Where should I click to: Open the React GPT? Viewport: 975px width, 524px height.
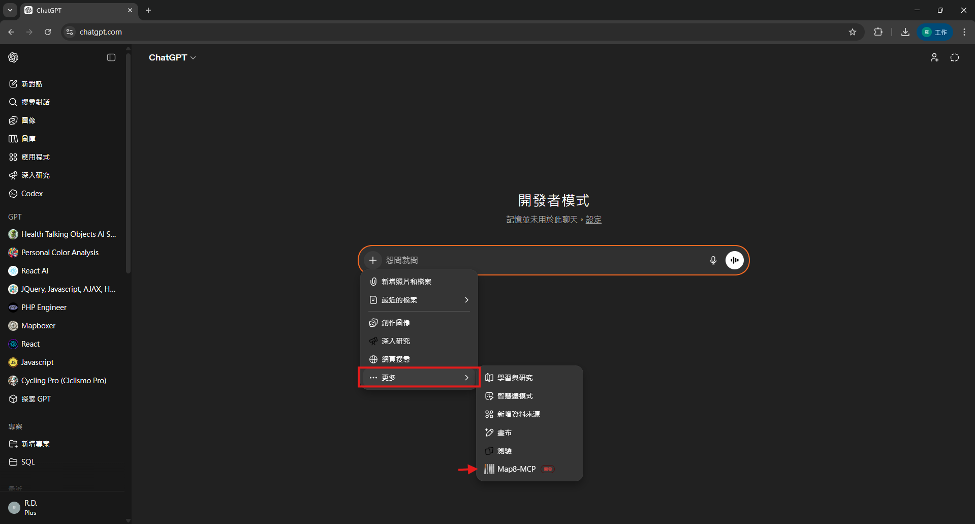(62, 344)
